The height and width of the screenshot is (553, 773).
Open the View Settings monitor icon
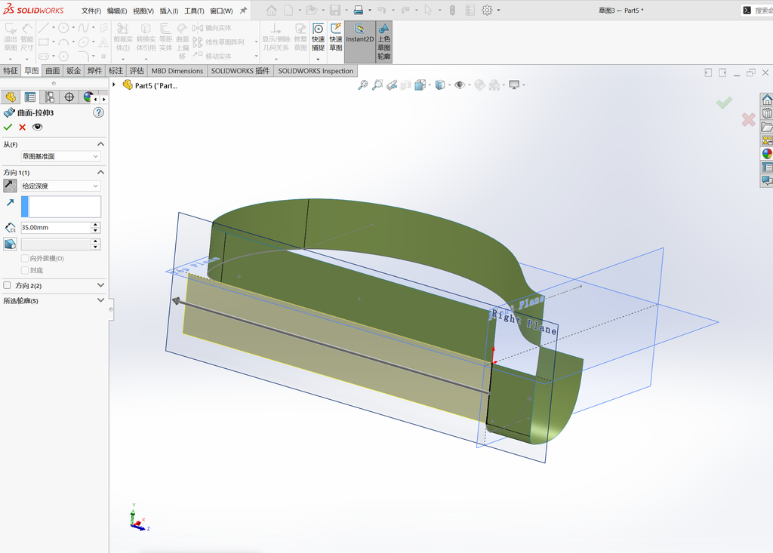514,85
